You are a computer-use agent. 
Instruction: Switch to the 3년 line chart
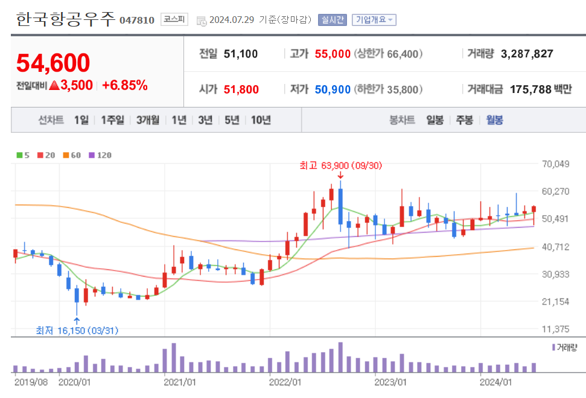[205, 120]
